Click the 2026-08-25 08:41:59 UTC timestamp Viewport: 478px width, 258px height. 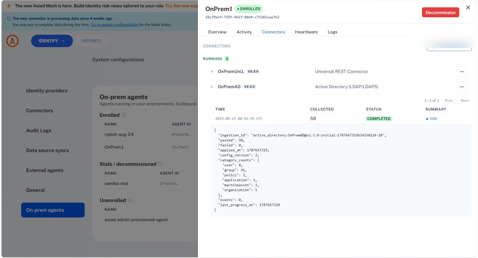tap(239, 119)
